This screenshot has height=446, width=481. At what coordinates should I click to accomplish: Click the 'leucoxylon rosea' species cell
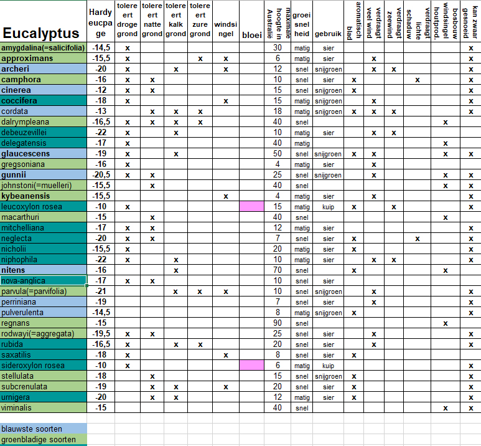pos(44,207)
